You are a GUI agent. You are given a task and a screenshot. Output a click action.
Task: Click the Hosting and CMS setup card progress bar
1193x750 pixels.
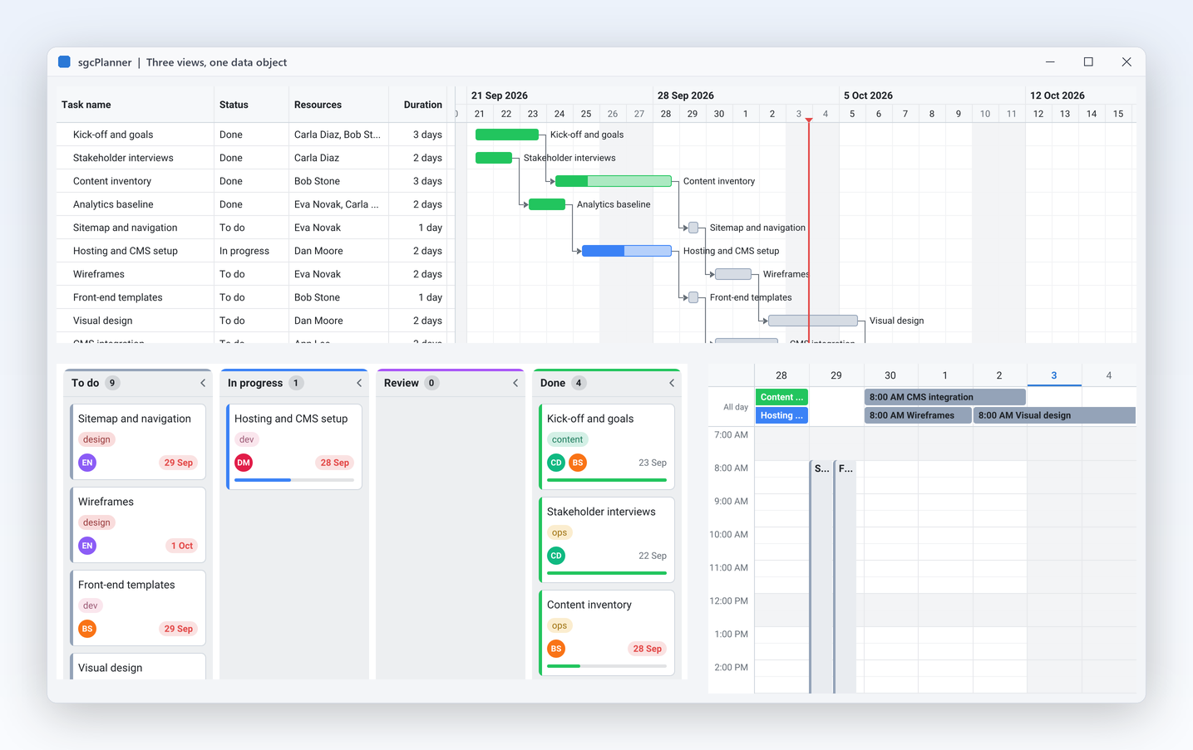pos(294,480)
